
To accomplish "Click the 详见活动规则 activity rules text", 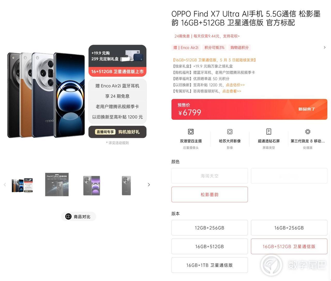I will pyautogui.click(x=117, y=143).
